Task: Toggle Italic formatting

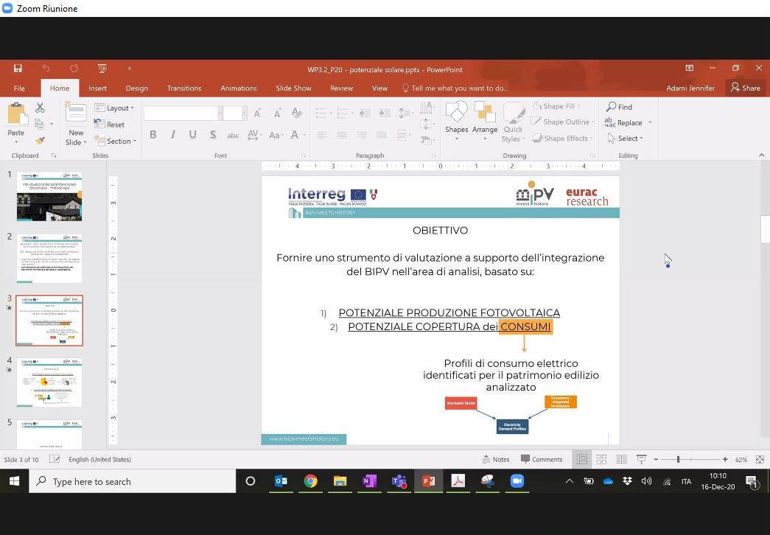Action: (172, 135)
